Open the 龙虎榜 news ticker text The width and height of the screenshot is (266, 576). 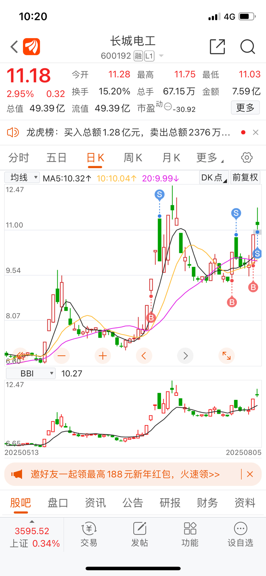pyautogui.click(x=128, y=132)
